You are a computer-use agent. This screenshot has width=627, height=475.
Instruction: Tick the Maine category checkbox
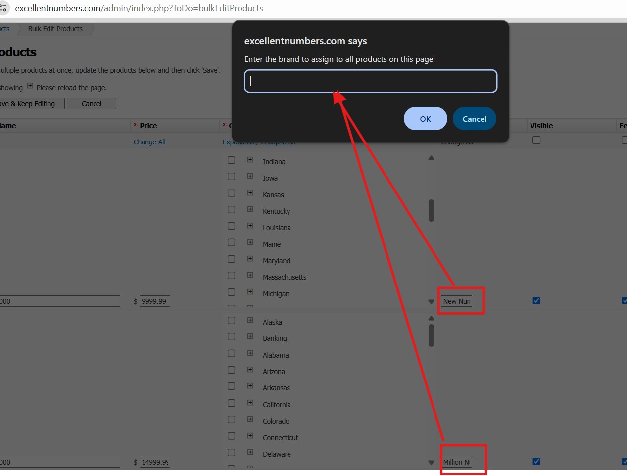tap(231, 242)
